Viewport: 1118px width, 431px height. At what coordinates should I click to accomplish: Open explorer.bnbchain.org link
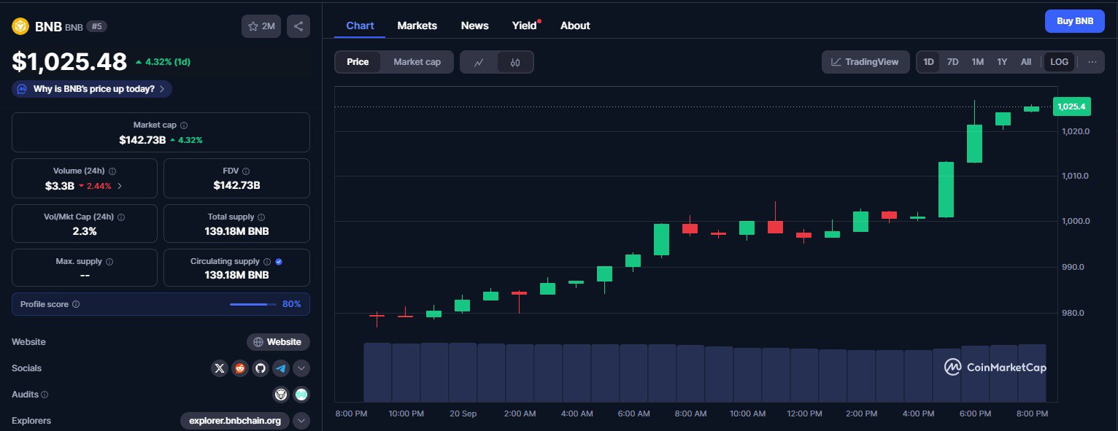click(x=234, y=421)
